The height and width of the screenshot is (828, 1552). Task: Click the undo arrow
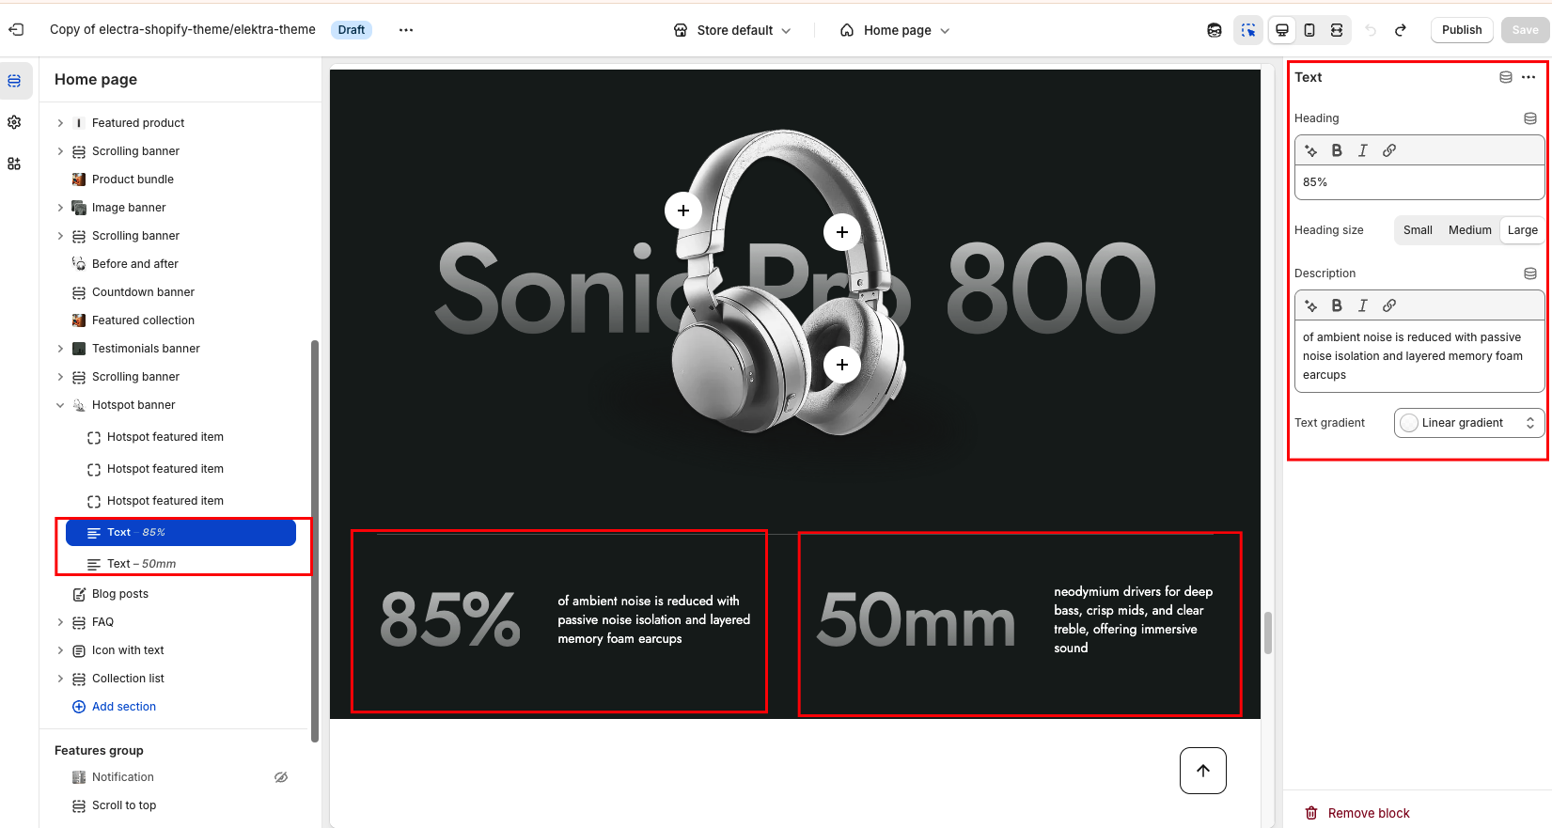1371,30
